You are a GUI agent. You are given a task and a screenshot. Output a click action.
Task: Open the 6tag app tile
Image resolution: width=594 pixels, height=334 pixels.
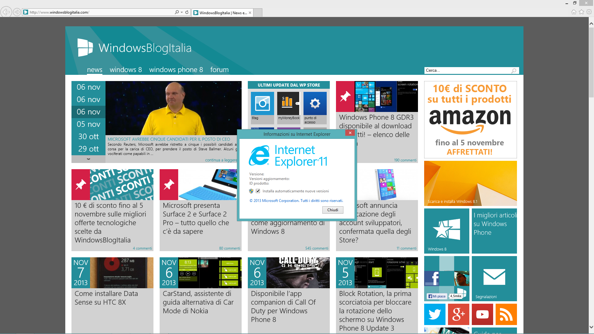(262, 108)
